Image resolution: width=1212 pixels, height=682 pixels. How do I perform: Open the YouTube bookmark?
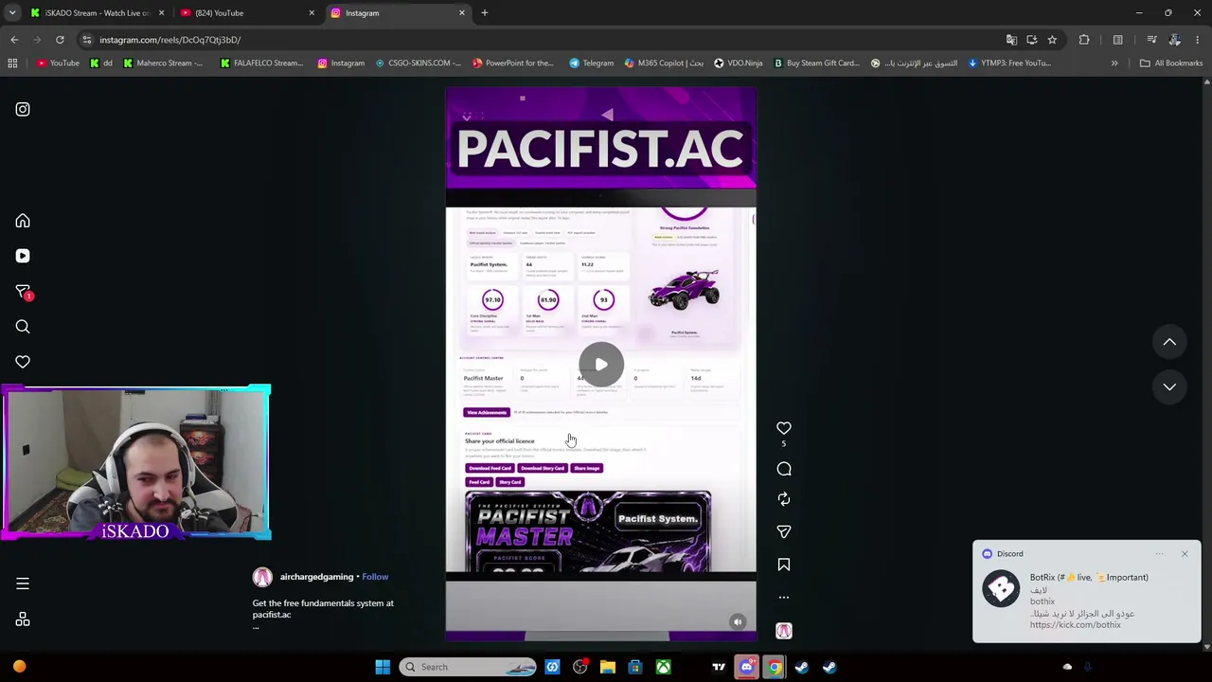click(58, 63)
